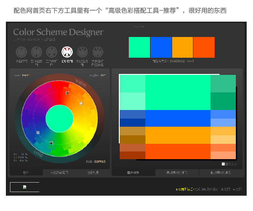Click the yellow link text at bottom right
The width and height of the screenshot is (253, 211).
(185, 189)
